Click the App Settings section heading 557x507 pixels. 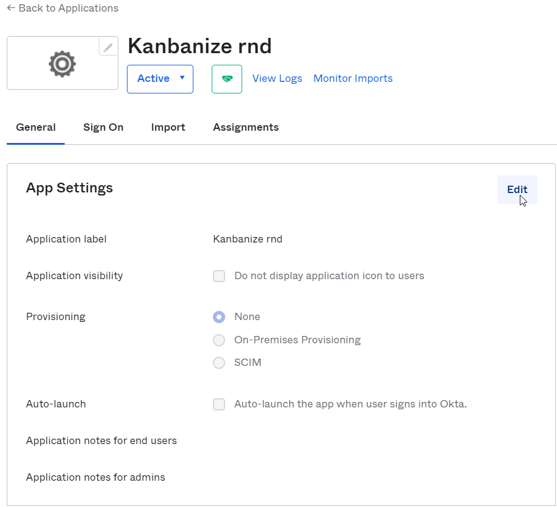point(70,188)
